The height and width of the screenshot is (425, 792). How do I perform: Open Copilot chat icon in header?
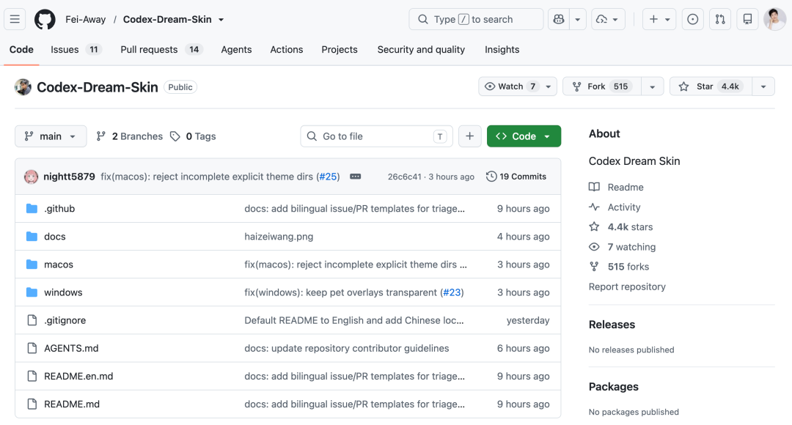click(559, 19)
